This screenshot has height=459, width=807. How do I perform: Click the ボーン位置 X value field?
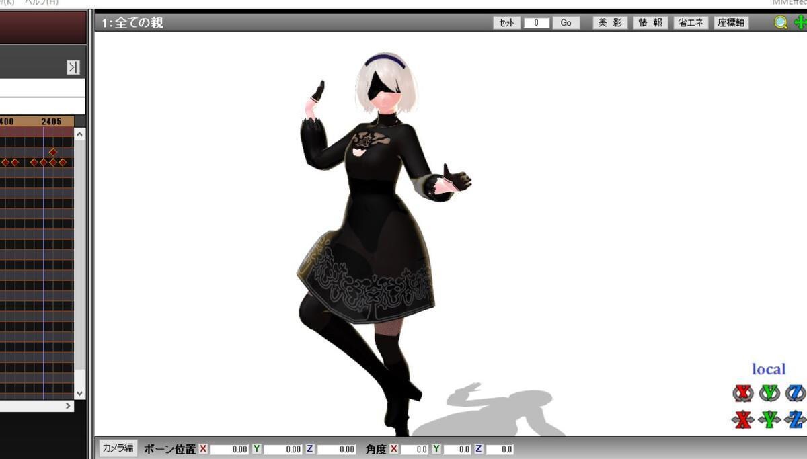[229, 449]
